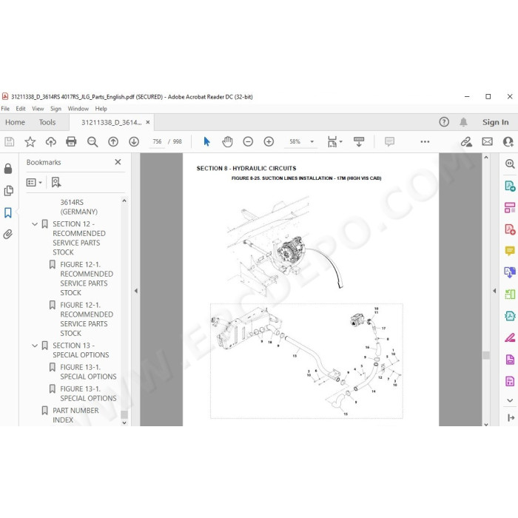The width and height of the screenshot is (518, 518).
Task: Activate the Hand pan tool
Action: point(227,142)
